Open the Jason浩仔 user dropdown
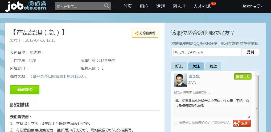This screenshot has width=271, height=132. 252,6
